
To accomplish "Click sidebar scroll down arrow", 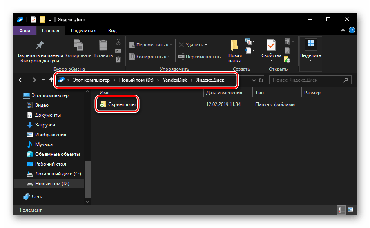I will click(x=87, y=202).
